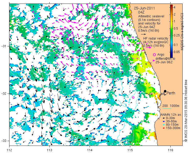Click the black 0-30m ANMN arrow symbol
The image size is (189, 153).
point(164,118)
